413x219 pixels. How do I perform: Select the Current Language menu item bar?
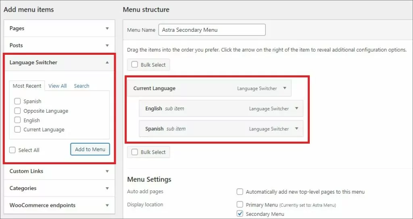[209, 88]
